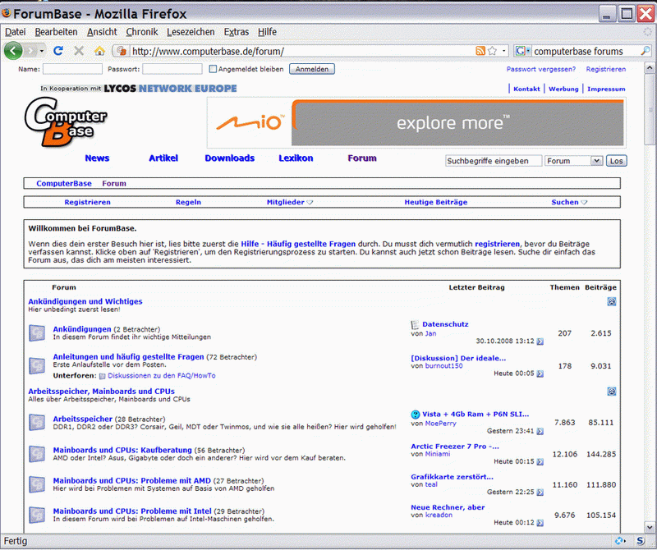Collapse Arbeitsspeicher, Mainboards und CPUs category icon
This screenshot has width=657, height=550.
point(611,392)
